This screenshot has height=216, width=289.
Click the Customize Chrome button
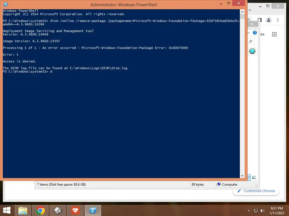point(256,191)
